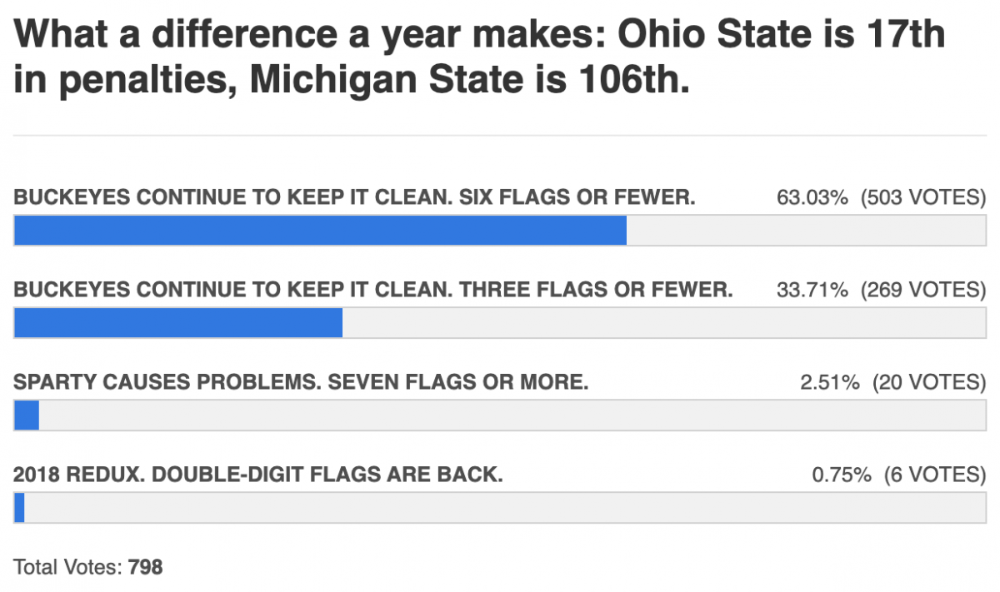The height and width of the screenshot is (592, 1000).
Task: Click the small blue bar for Sparty option
Action: 27,415
